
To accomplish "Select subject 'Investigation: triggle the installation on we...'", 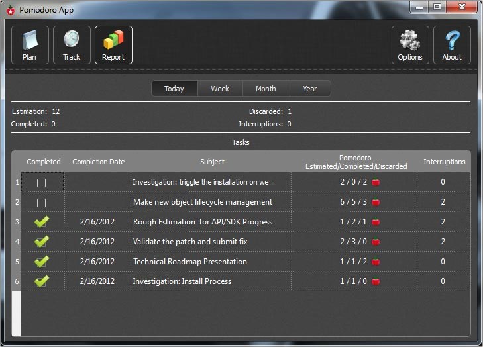I will click(203, 182).
